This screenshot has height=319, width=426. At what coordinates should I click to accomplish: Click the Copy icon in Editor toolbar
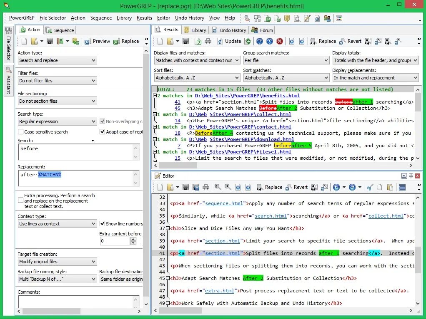pos(380,187)
